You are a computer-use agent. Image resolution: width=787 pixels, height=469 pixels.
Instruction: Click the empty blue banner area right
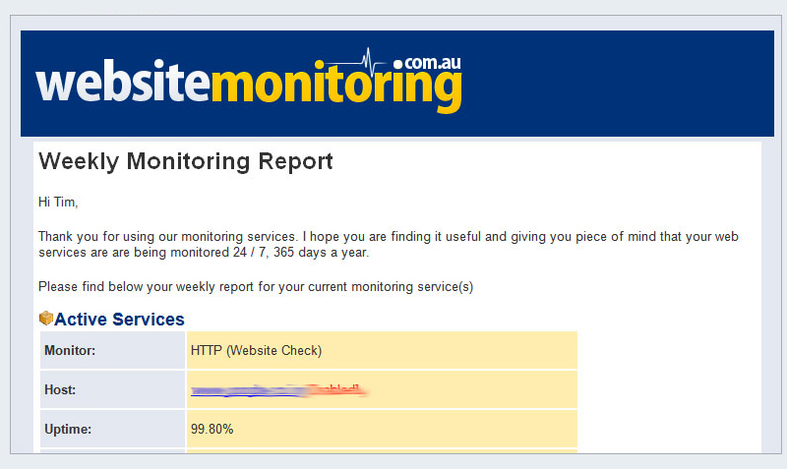(618, 84)
